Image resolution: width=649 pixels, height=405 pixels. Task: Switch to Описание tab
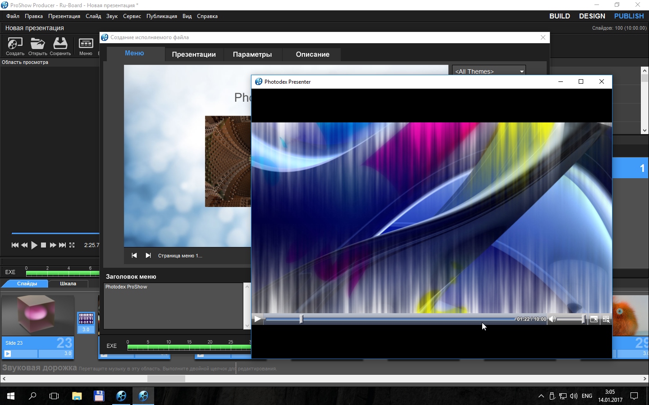point(313,54)
